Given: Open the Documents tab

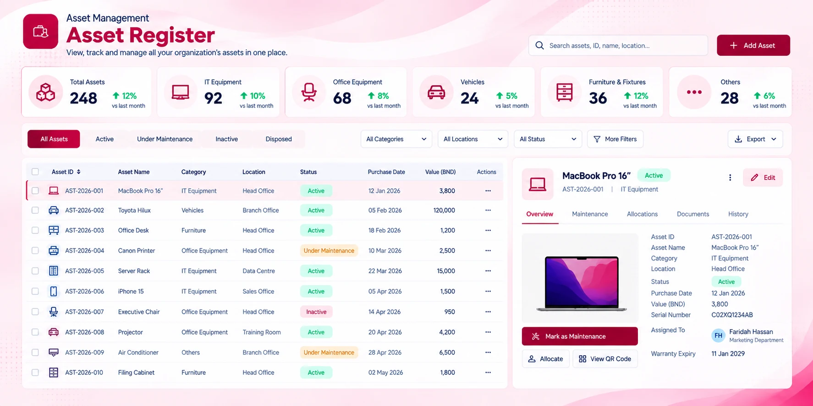Looking at the screenshot, I should 693,214.
